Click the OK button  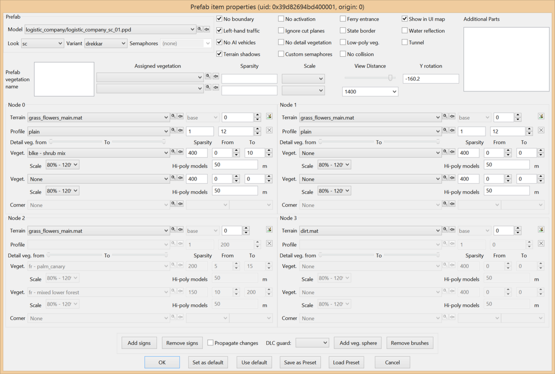click(162, 362)
